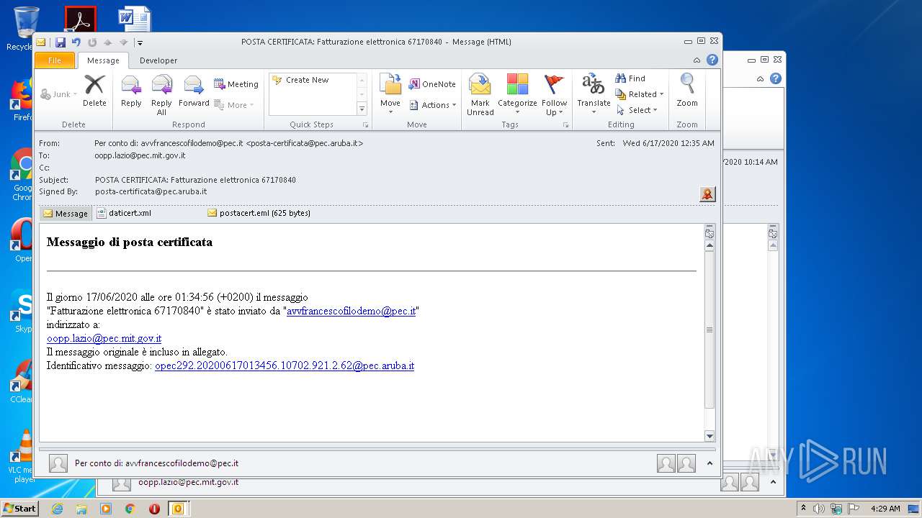This screenshot has height=518, width=922.
Task: Click the Translate button
Action: 594,94
